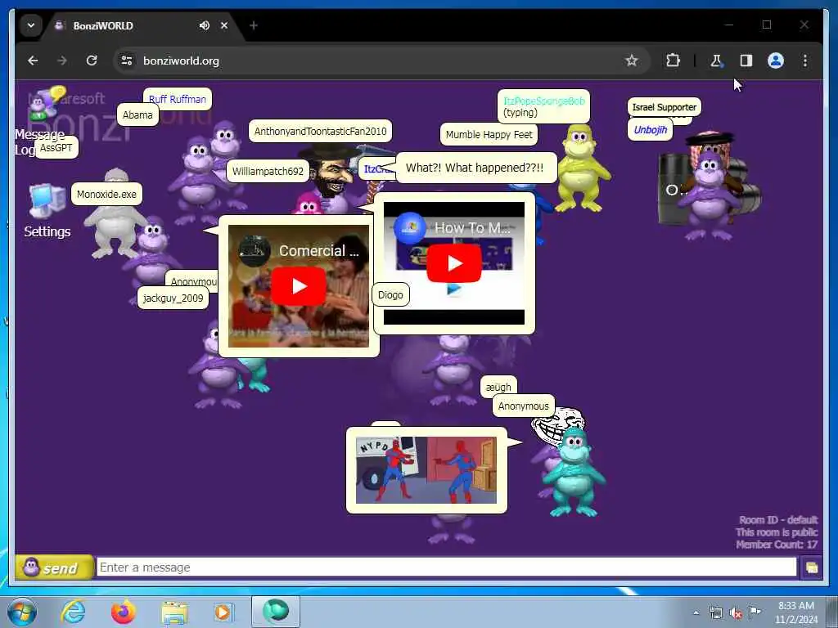Play the 'Comercial' YouTube video
Viewport: 838px width, 628px height.
pos(298,286)
